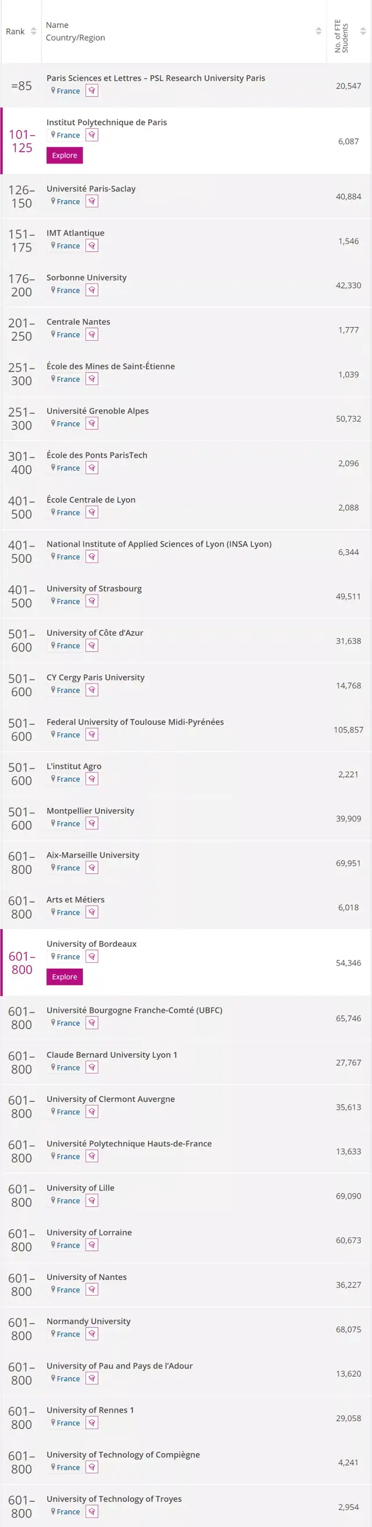
Task: Click graduation cap icon for Normandy University
Action: coord(92,1334)
